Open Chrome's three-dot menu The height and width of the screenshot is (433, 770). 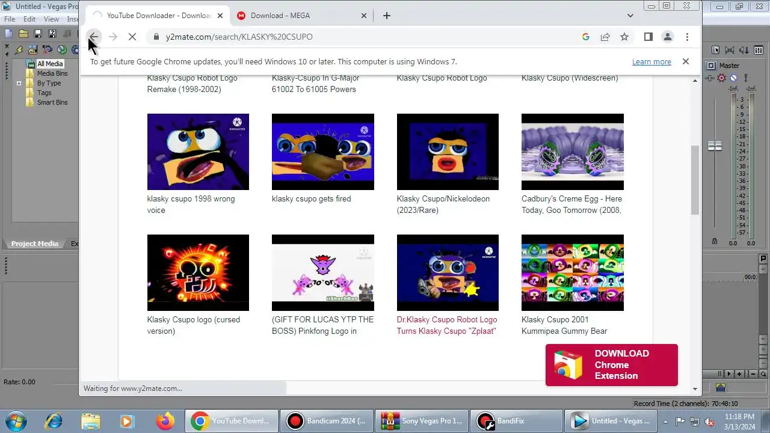pos(687,37)
